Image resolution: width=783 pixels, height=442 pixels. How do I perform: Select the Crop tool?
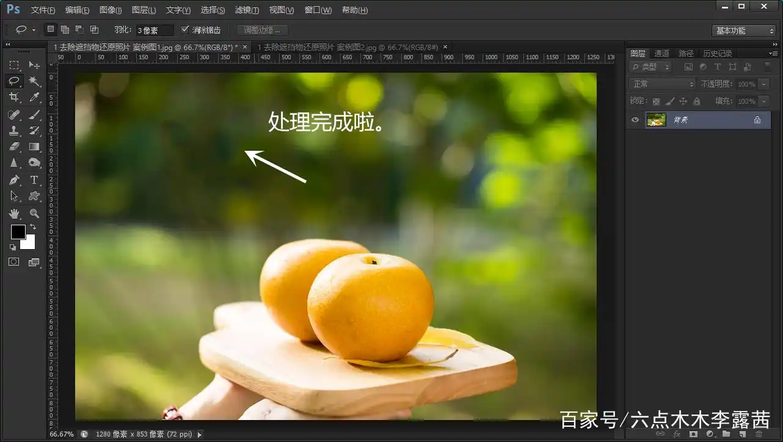point(13,96)
